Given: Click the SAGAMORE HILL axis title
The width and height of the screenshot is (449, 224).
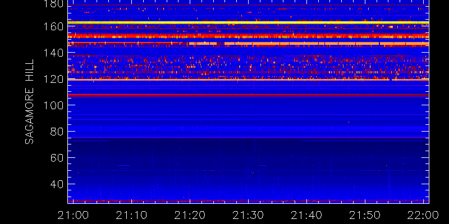Looking at the screenshot, I should (29, 102).
